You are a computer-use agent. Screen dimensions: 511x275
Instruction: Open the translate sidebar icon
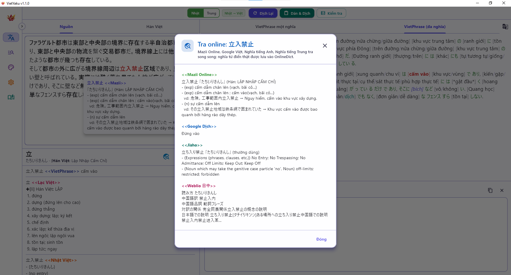(x=11, y=37)
